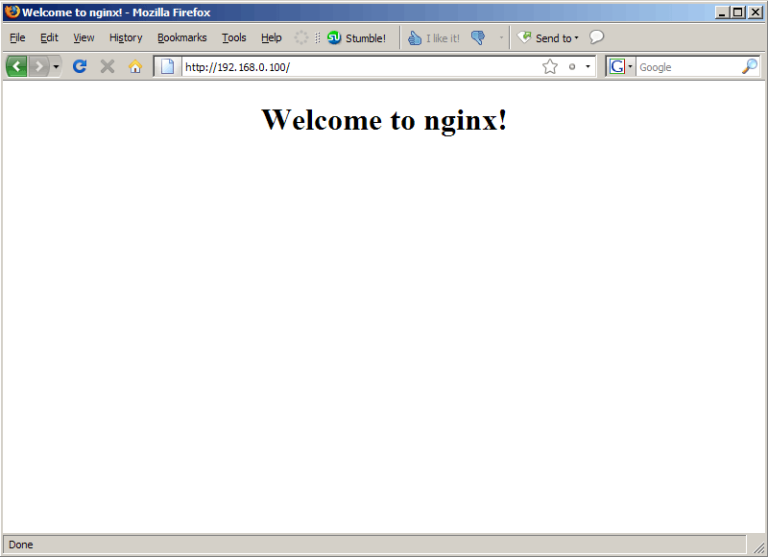Open the View menu
Viewport: 768px width, 557px height.
[x=84, y=37]
